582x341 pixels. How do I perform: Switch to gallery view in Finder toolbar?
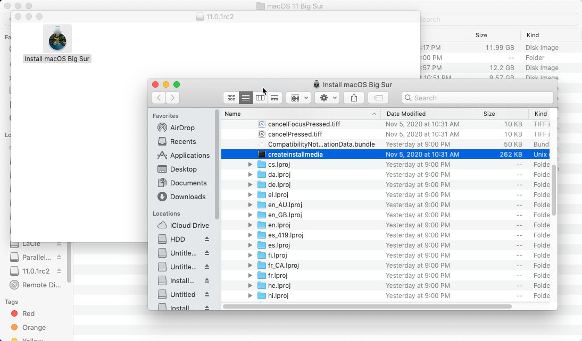pos(275,98)
